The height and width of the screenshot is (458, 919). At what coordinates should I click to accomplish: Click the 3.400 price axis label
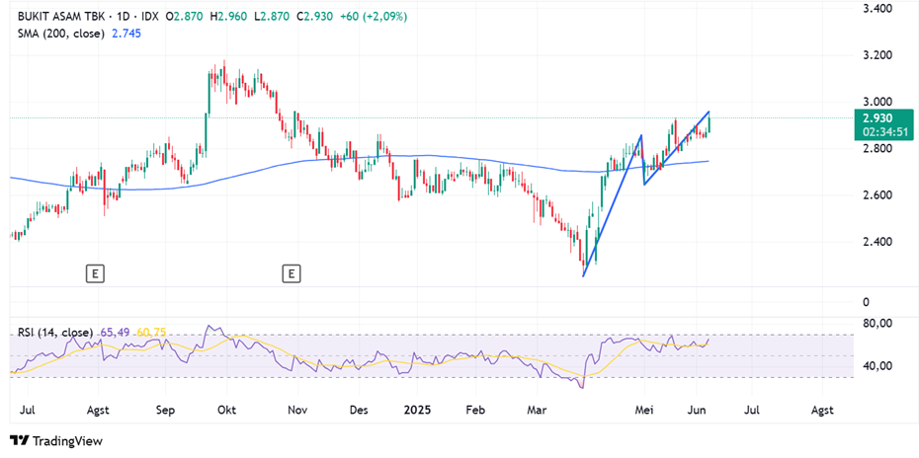[877, 9]
